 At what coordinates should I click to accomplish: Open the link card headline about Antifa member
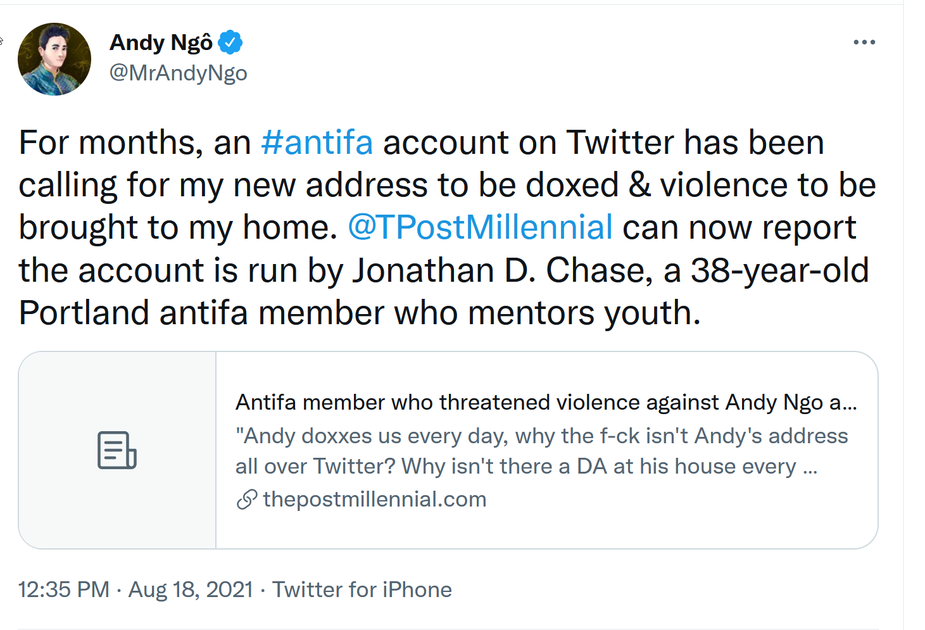pos(546,402)
